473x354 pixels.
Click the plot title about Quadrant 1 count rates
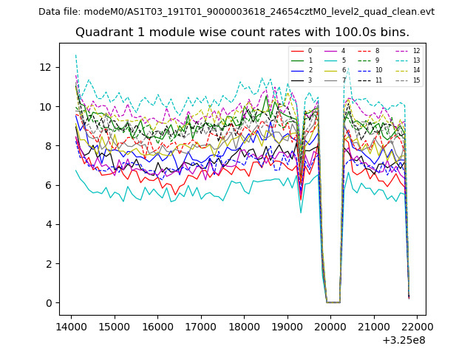(242, 32)
